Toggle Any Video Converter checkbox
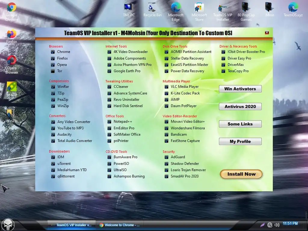The width and height of the screenshot is (308, 231). coord(53,122)
